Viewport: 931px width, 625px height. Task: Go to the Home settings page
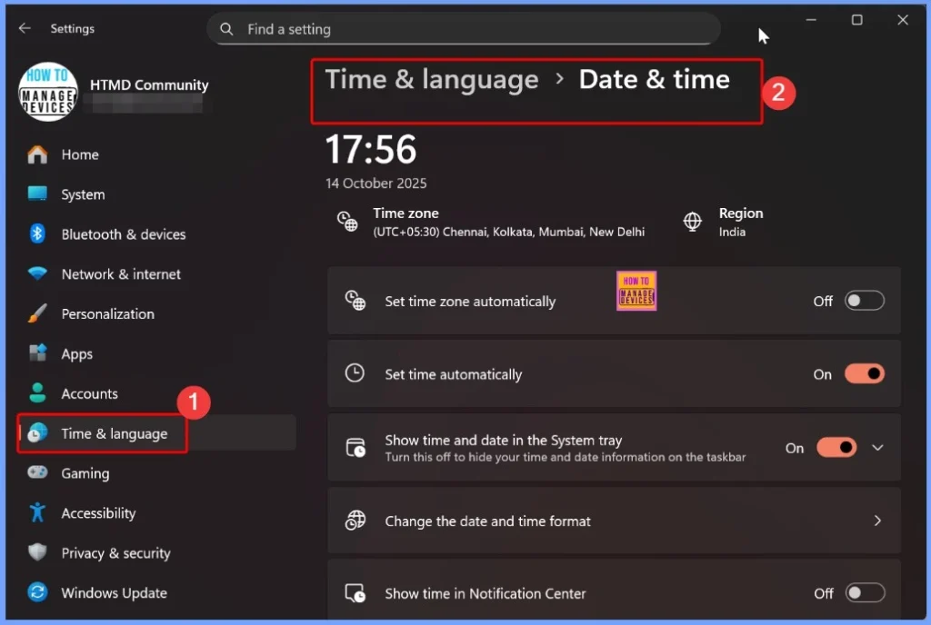point(80,154)
